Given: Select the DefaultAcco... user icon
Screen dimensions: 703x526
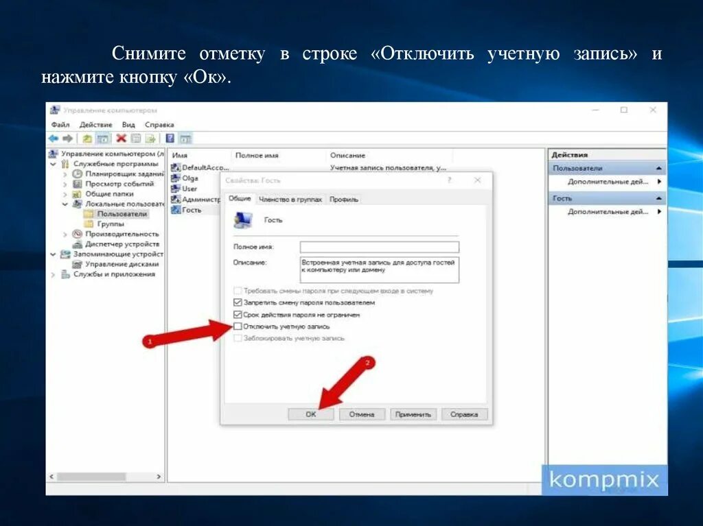Looking at the screenshot, I should tap(176, 167).
